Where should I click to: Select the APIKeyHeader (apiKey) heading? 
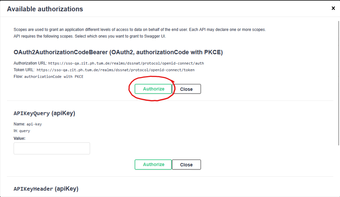(x=46, y=189)
